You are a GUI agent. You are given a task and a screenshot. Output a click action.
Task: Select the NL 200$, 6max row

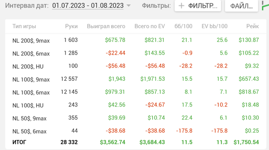coord(136,53)
